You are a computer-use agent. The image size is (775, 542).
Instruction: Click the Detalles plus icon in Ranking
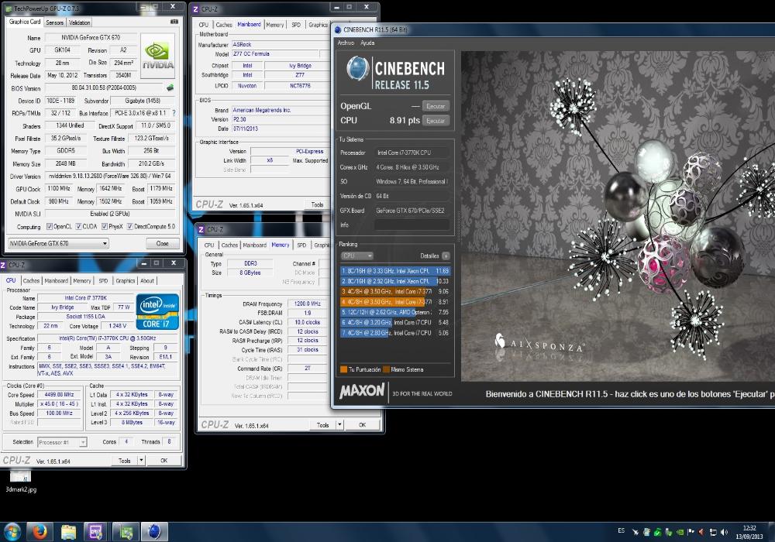click(446, 256)
